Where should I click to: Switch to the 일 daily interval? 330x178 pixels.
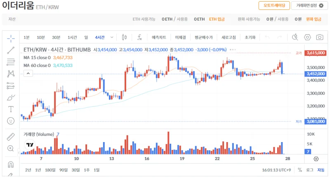click(86, 38)
